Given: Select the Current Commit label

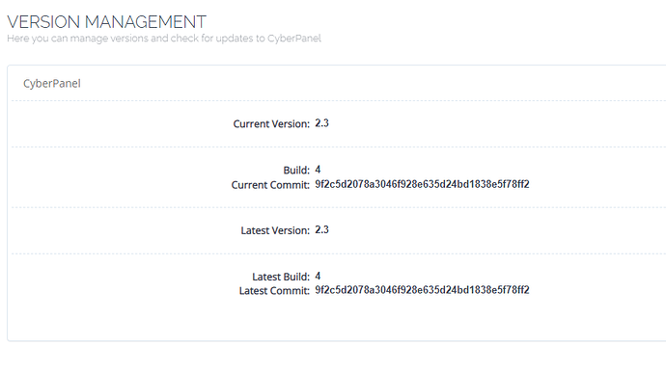Looking at the screenshot, I should pos(270,185).
